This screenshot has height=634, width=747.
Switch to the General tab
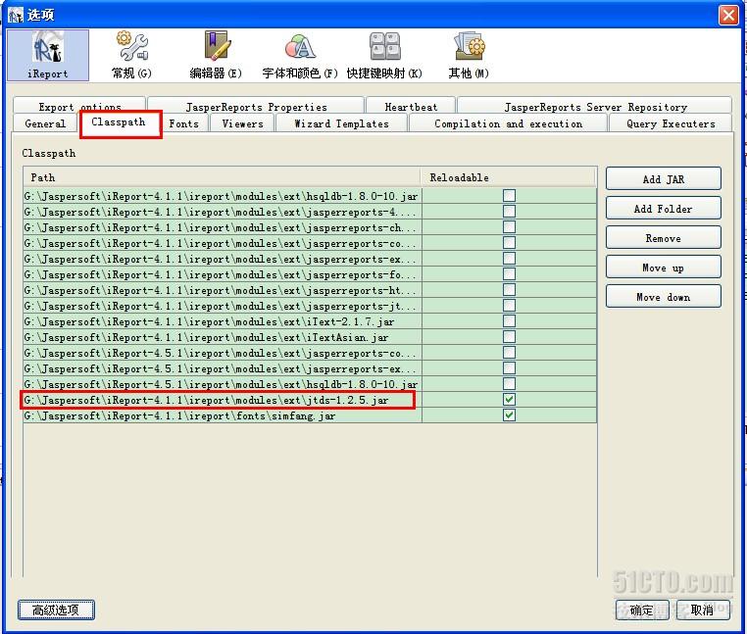tap(45, 123)
